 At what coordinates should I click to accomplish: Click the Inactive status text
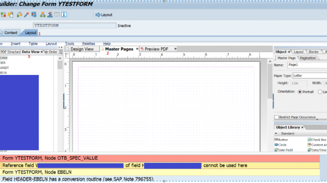coord(124,26)
